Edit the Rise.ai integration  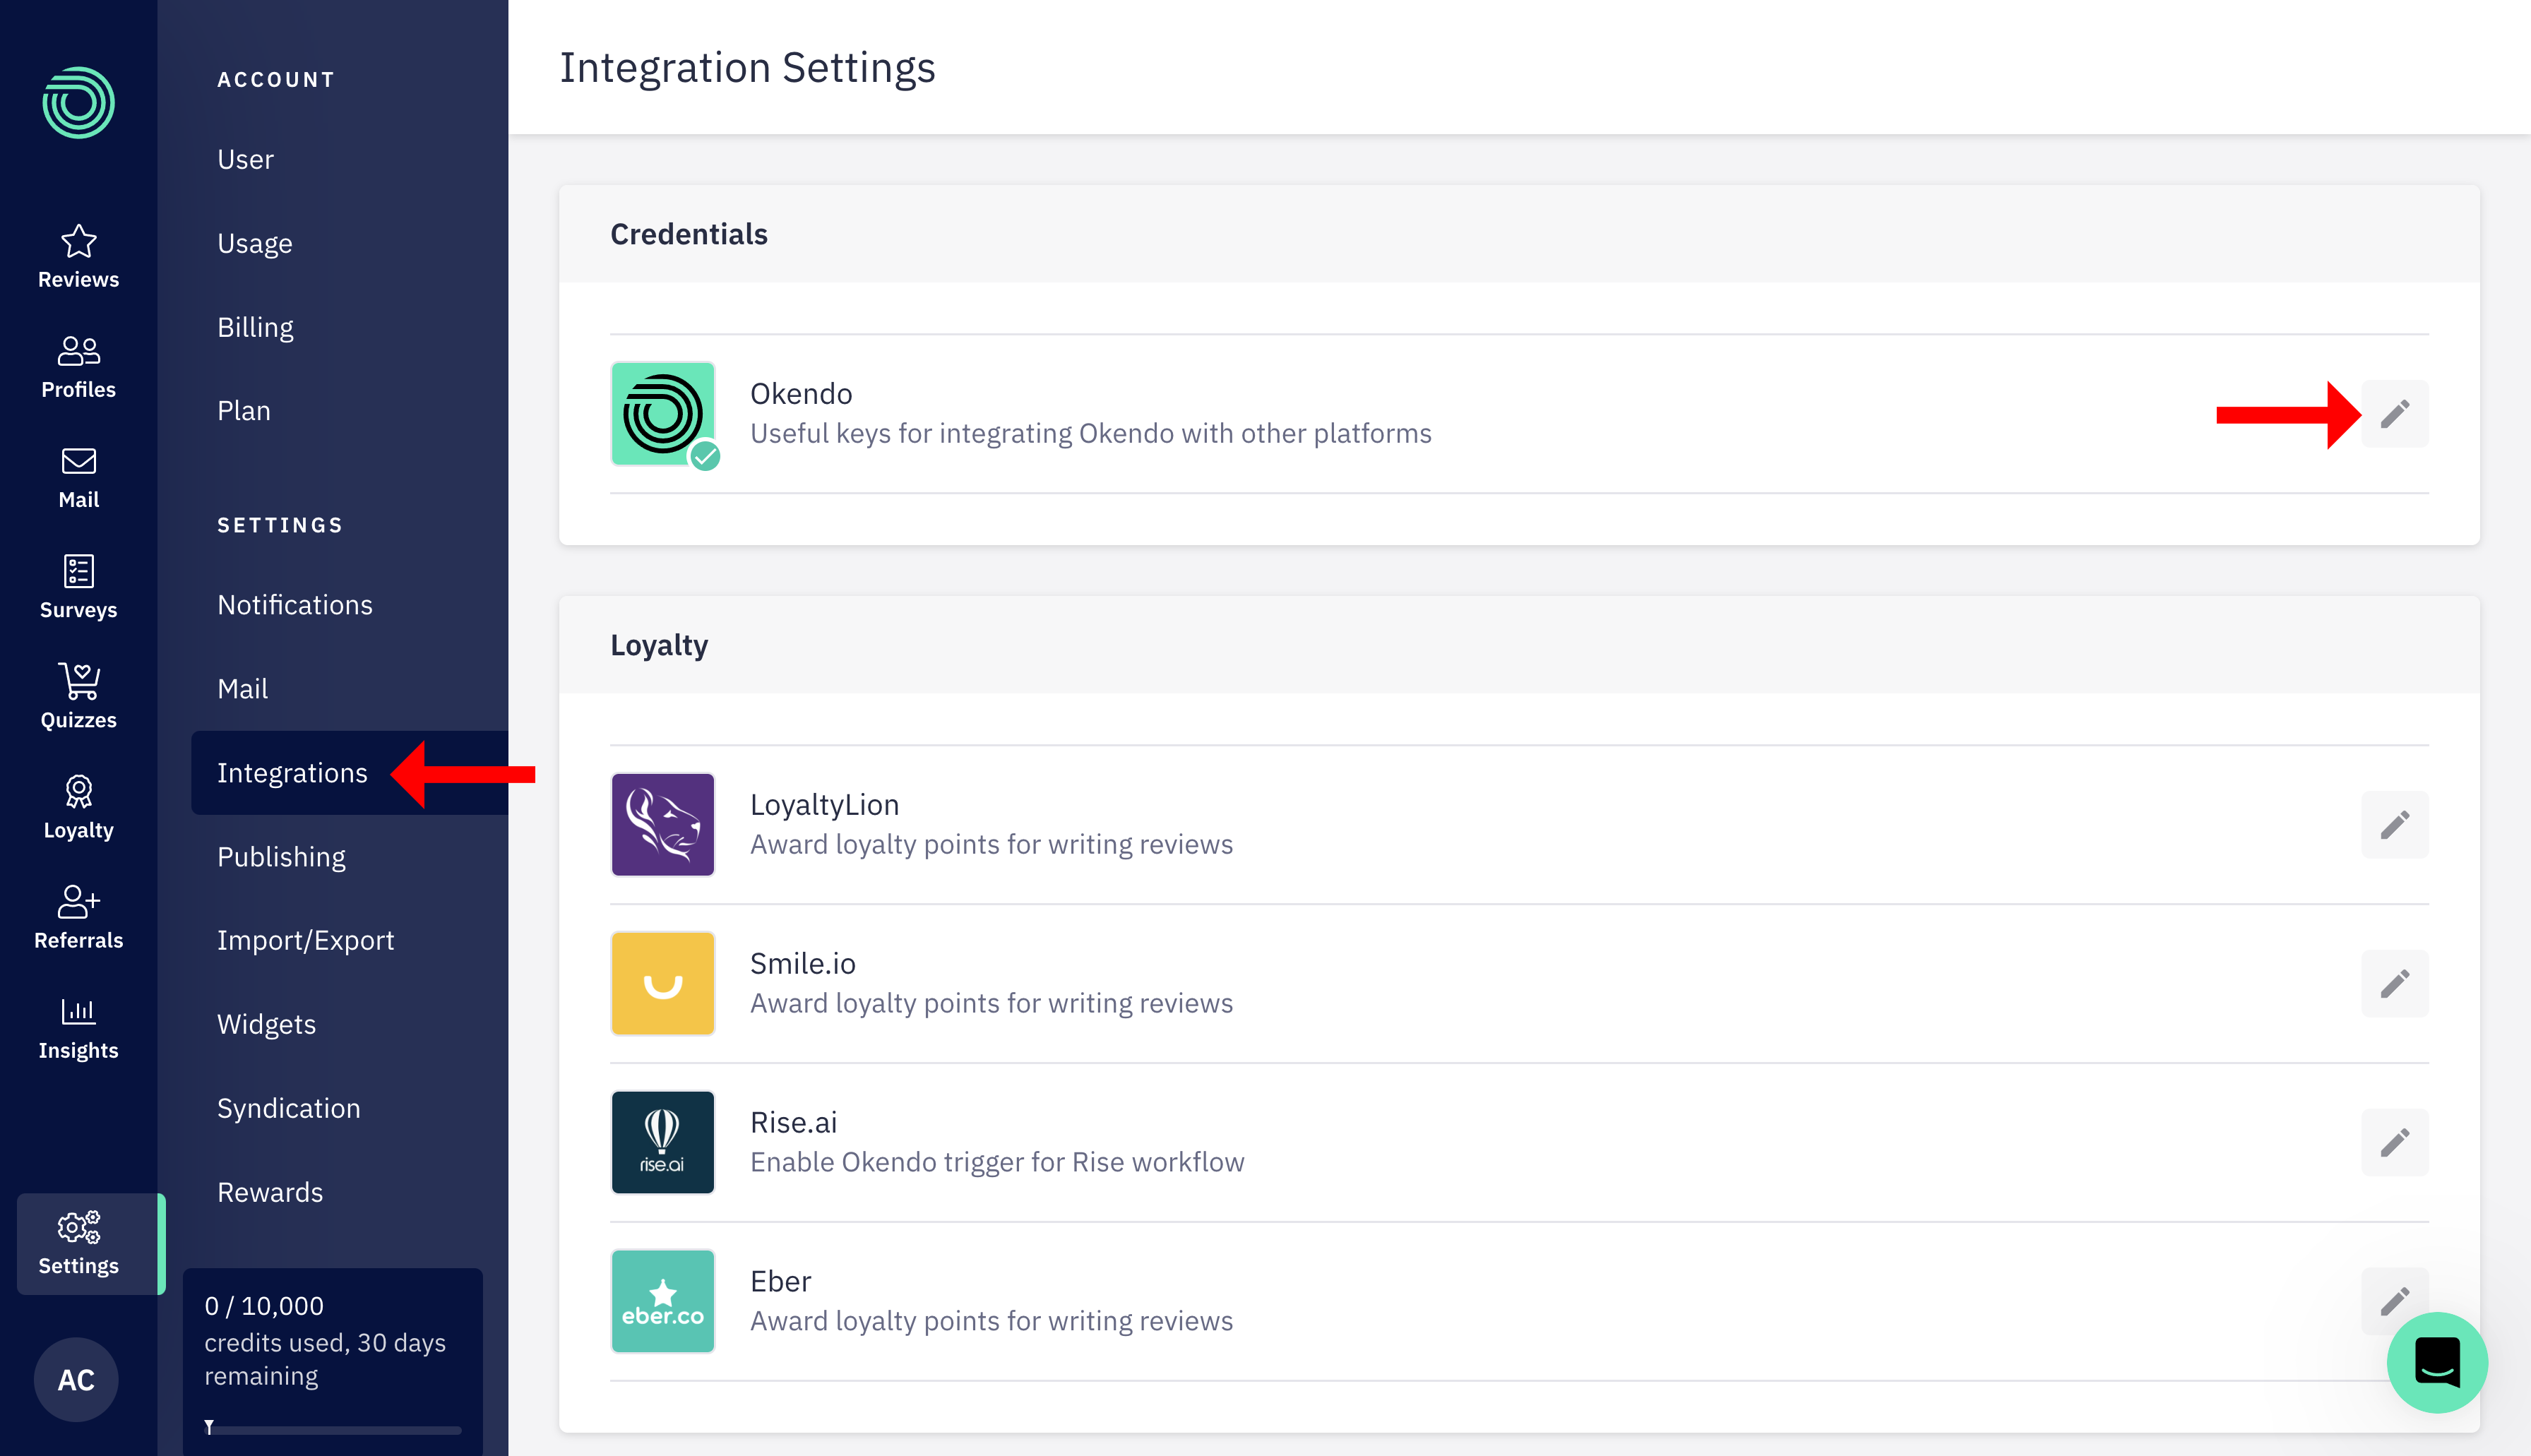coord(2394,1142)
